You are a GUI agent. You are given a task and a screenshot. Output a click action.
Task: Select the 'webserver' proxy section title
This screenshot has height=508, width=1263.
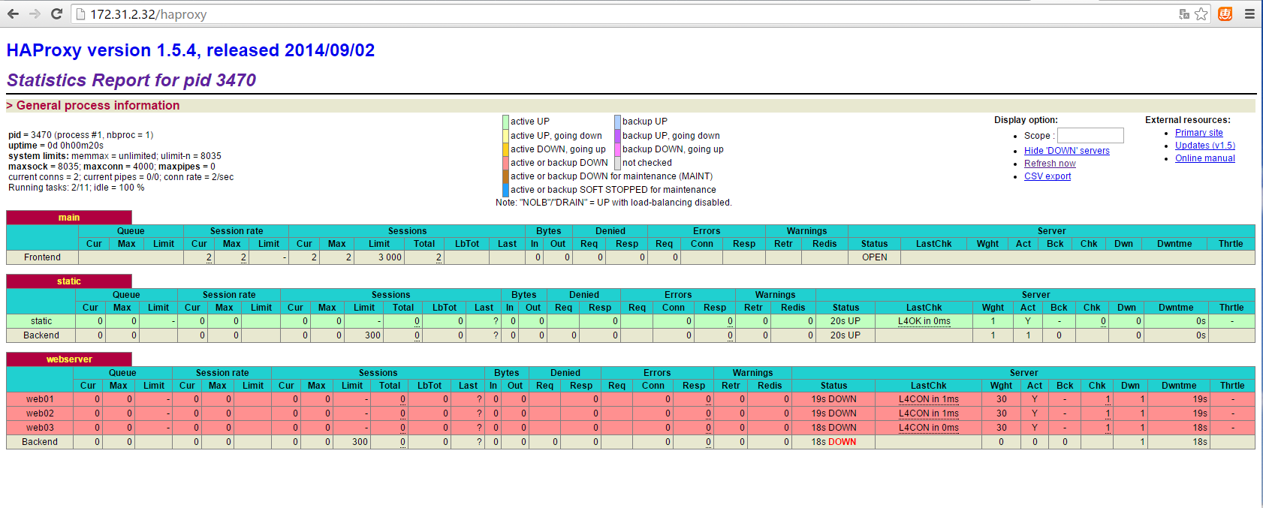click(69, 359)
